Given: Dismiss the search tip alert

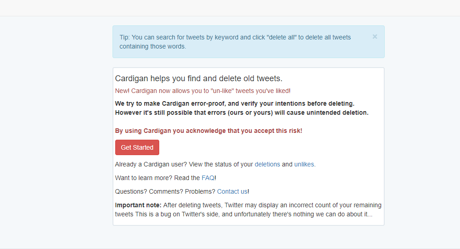Looking at the screenshot, I should [375, 37].
